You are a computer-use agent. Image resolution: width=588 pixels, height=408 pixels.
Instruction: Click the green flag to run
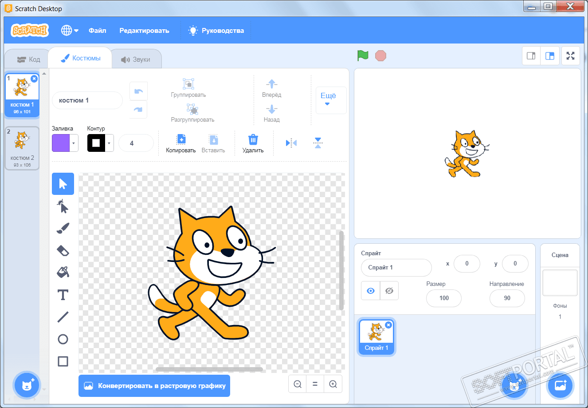click(363, 55)
